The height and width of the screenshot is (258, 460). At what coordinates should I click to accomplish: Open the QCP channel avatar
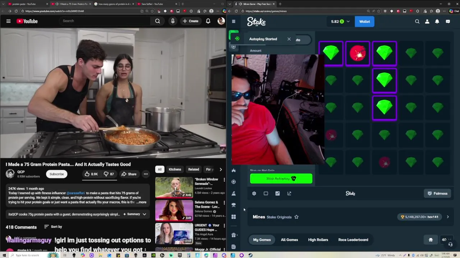(x=10, y=174)
